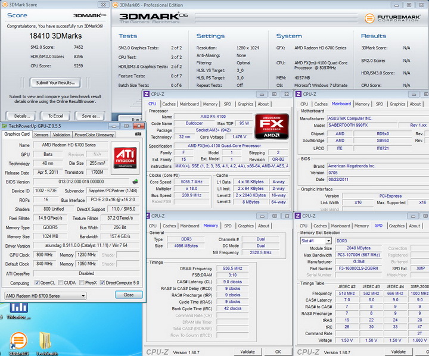Select the Graphics Card tab in GPU-Z
Viewport: 429px width, 356px height.
tap(17, 134)
